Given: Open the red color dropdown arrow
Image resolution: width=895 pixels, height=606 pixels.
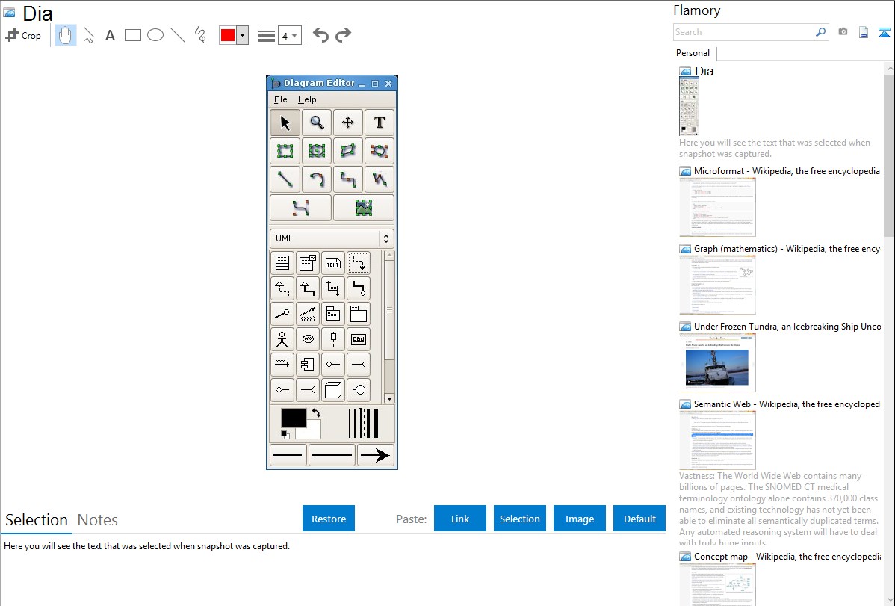Looking at the screenshot, I should 243,35.
